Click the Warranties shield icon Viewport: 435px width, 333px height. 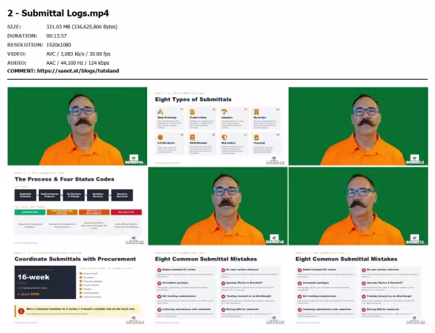[x=224, y=137]
